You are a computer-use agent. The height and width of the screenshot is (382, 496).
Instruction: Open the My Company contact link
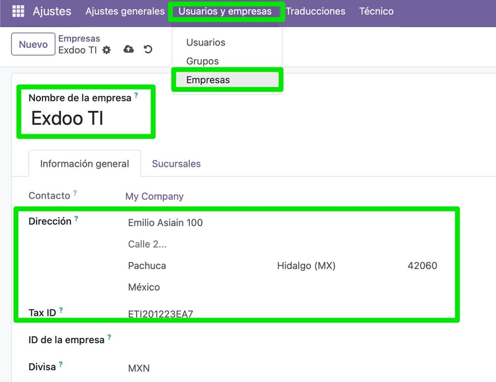click(155, 197)
